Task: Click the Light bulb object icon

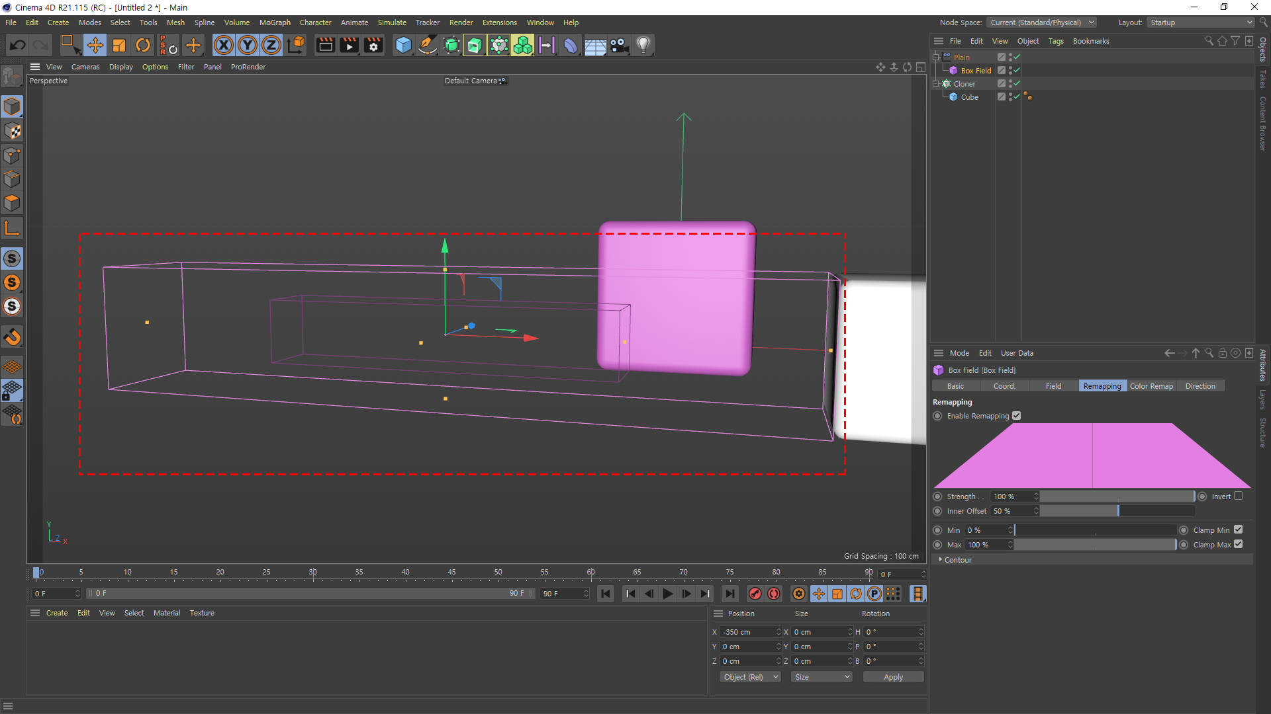Action: tap(643, 45)
